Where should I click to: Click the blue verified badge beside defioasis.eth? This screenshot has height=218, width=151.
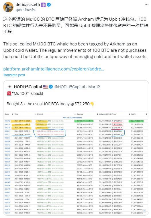coord(49,5)
